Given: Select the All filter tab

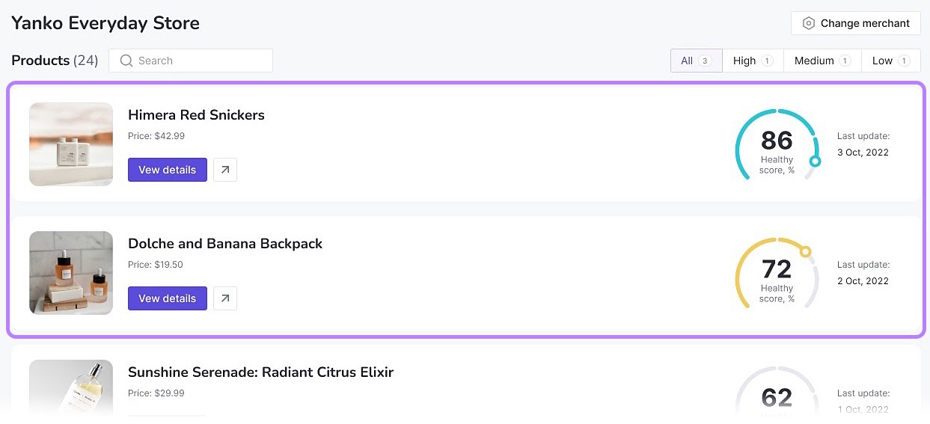Looking at the screenshot, I should coord(696,61).
